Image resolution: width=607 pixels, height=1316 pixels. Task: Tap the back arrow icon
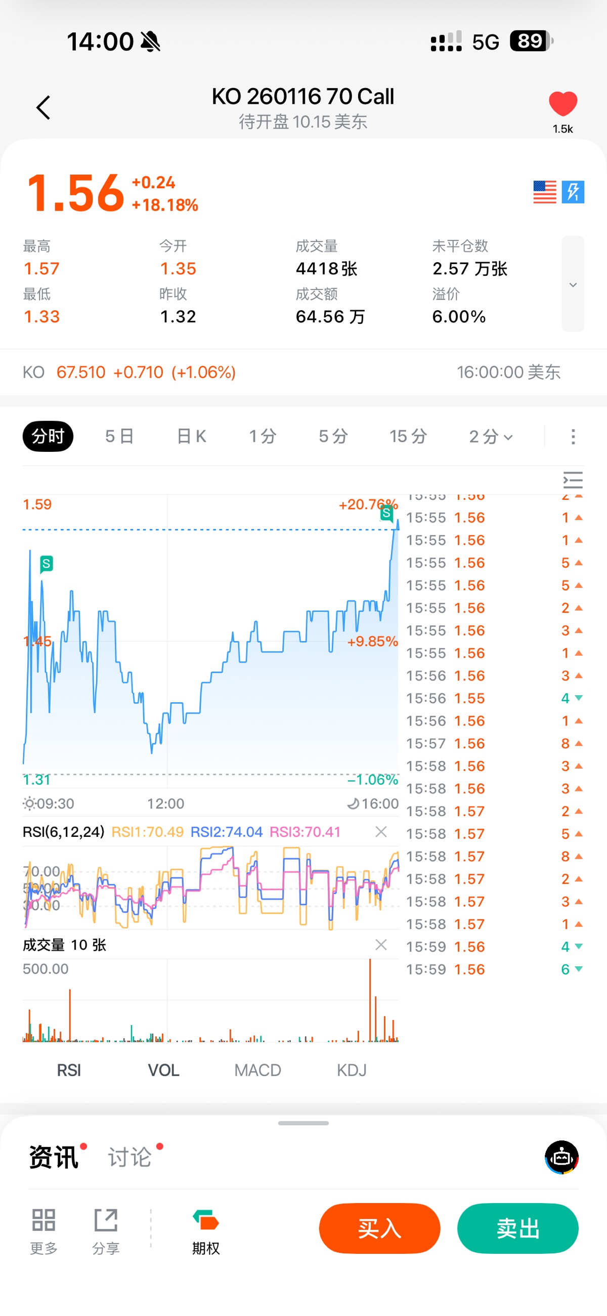[44, 107]
